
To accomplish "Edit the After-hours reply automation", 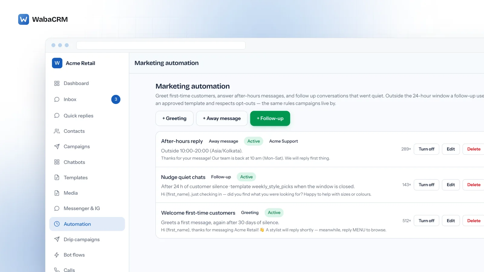I will click(x=451, y=149).
